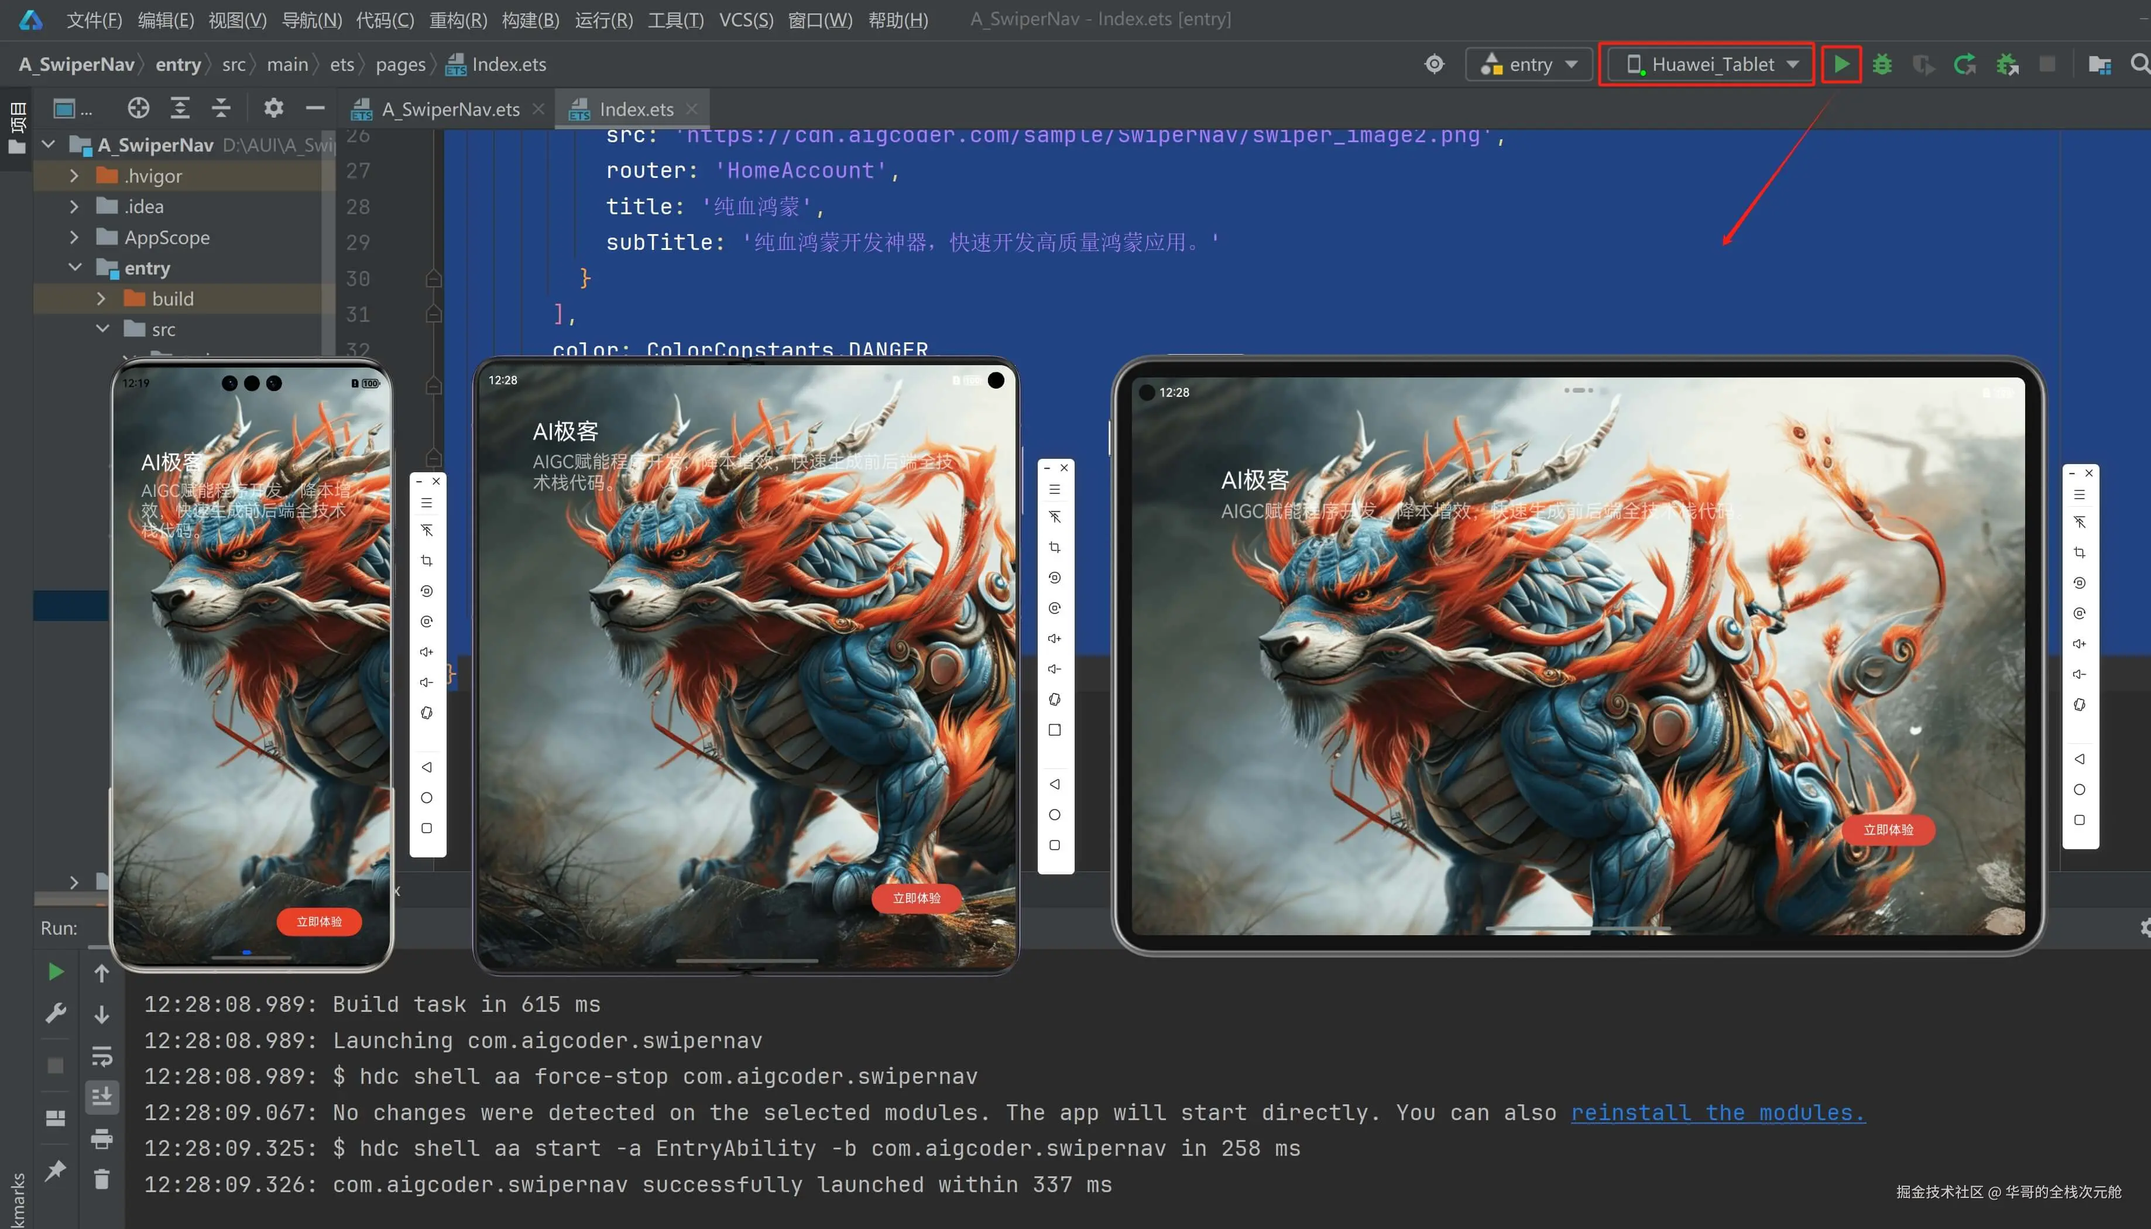Click the print icon in Run panel
Image resolution: width=2151 pixels, height=1229 pixels.
tap(101, 1139)
